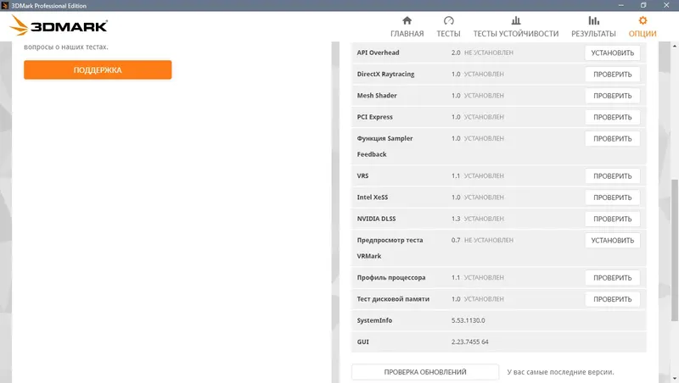Click the GUI version 2.23.7455 64
The width and height of the screenshot is (679, 383).
470,342
